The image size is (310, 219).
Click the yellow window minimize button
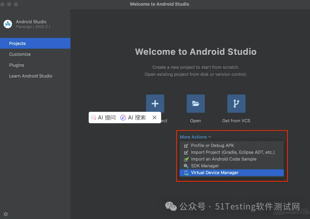click(x=9, y=4)
